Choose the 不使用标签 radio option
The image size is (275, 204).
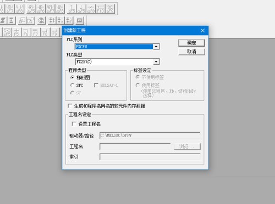coord(137,77)
